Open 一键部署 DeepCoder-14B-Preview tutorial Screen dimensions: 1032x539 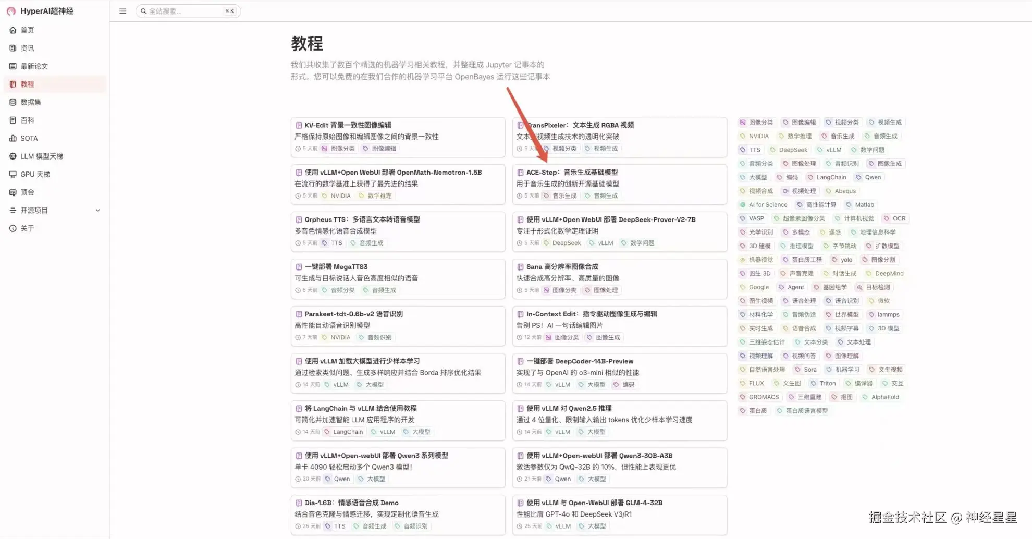(x=619, y=373)
